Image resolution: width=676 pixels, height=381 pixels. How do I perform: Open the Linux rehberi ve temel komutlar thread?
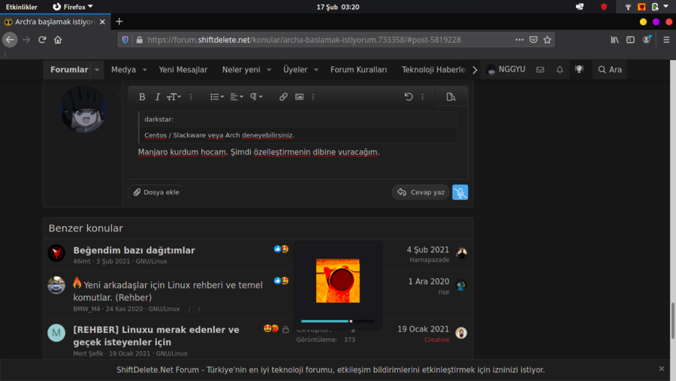tap(168, 292)
